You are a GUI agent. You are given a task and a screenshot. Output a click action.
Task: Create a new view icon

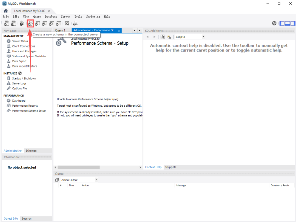coord(45,23)
